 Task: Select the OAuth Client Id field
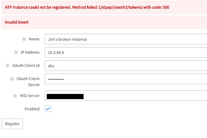coord(126,66)
